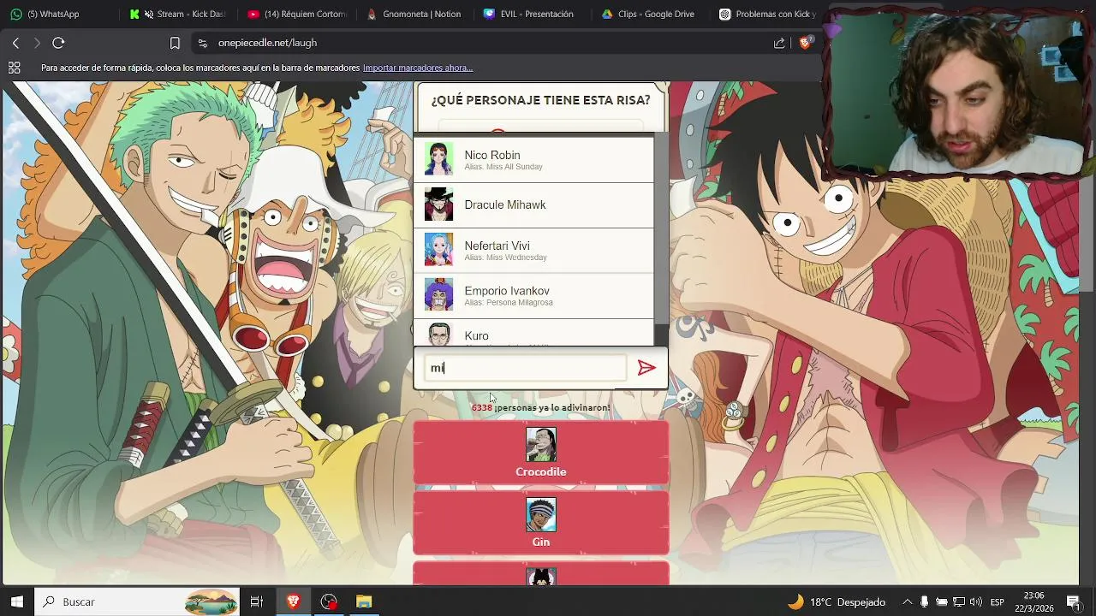
Task: Go back to the previous page
Action: tap(15, 43)
